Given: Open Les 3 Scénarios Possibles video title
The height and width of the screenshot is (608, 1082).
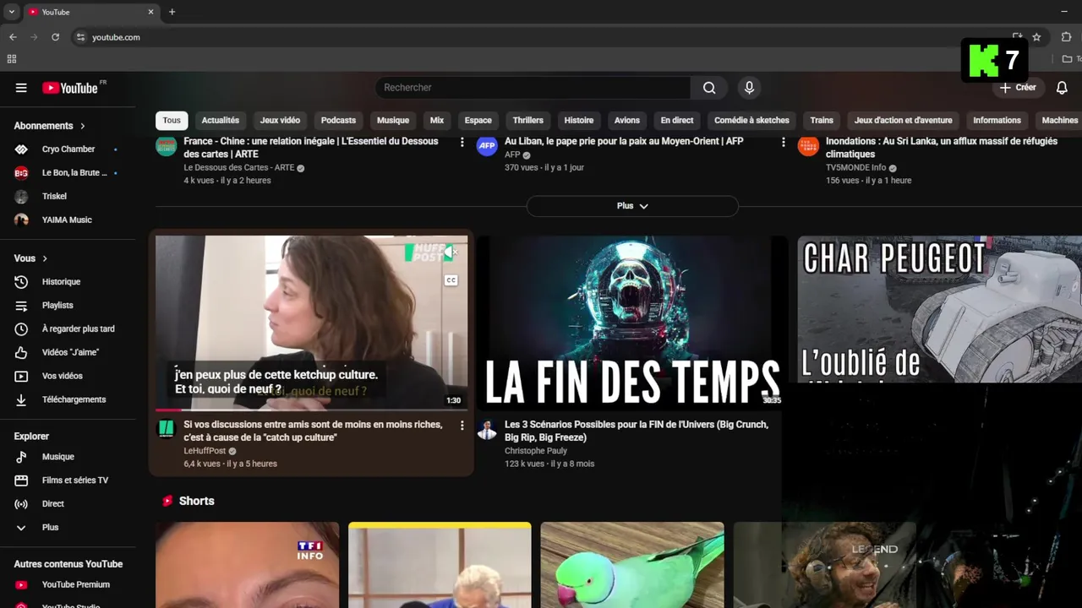Looking at the screenshot, I should pos(637,431).
